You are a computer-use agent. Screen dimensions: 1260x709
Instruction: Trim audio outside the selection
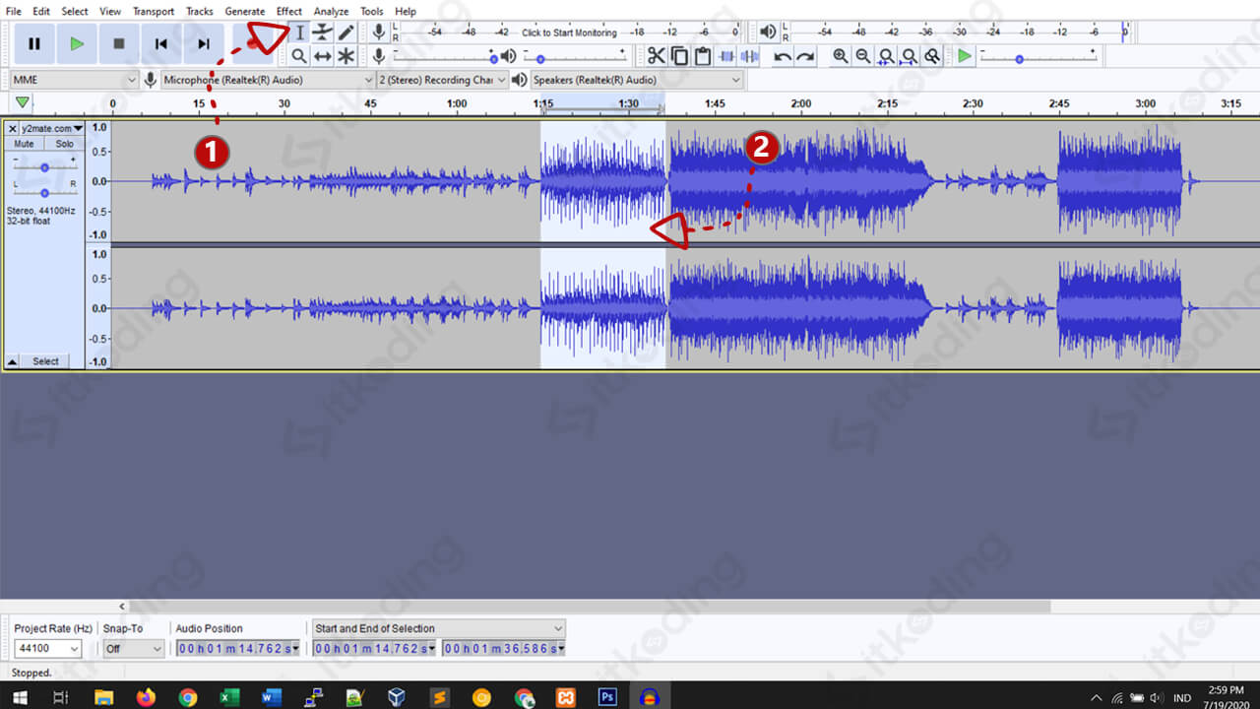pos(726,56)
